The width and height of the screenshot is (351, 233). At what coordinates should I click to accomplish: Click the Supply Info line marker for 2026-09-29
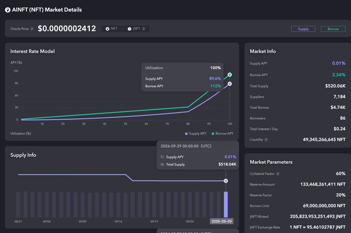(226, 181)
